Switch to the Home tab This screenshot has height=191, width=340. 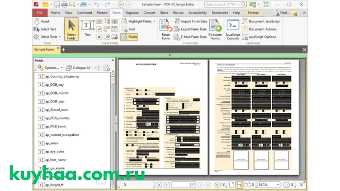(x=55, y=13)
